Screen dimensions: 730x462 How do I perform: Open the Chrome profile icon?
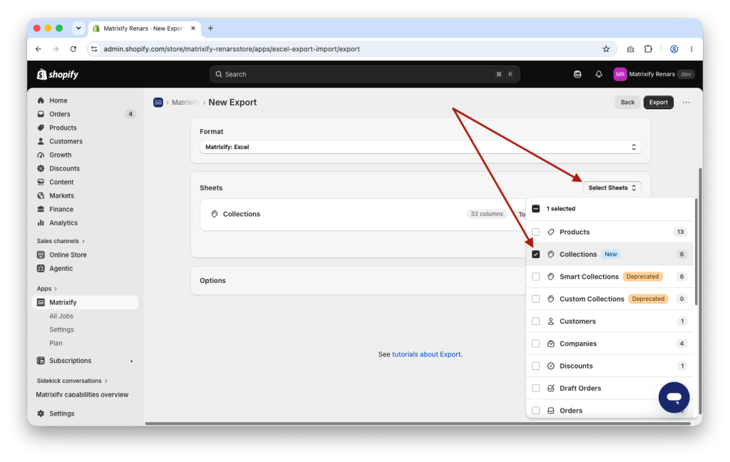tap(674, 49)
